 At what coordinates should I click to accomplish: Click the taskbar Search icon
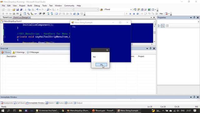pyautogui.click(x=8, y=110)
